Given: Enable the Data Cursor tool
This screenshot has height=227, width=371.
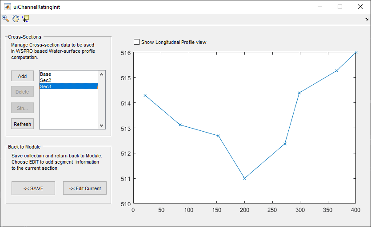Looking at the screenshot, I should click(26, 19).
